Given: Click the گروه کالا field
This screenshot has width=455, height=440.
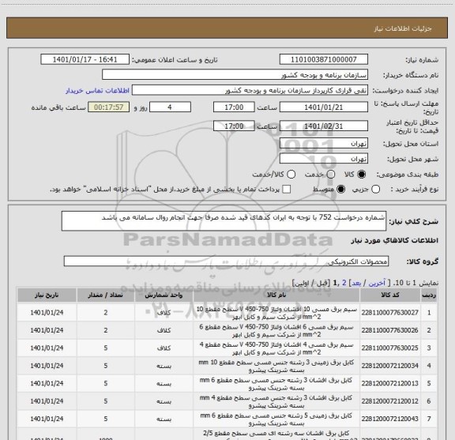Looking at the screenshot, I should 226,261.
